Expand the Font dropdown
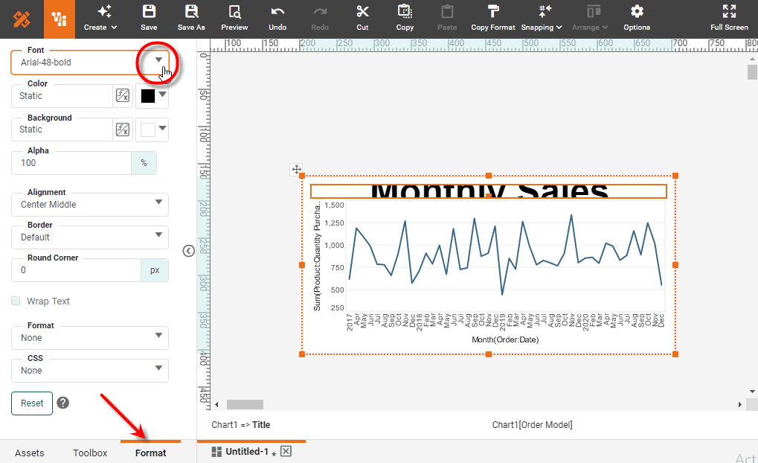The height and width of the screenshot is (463, 758). 158,60
